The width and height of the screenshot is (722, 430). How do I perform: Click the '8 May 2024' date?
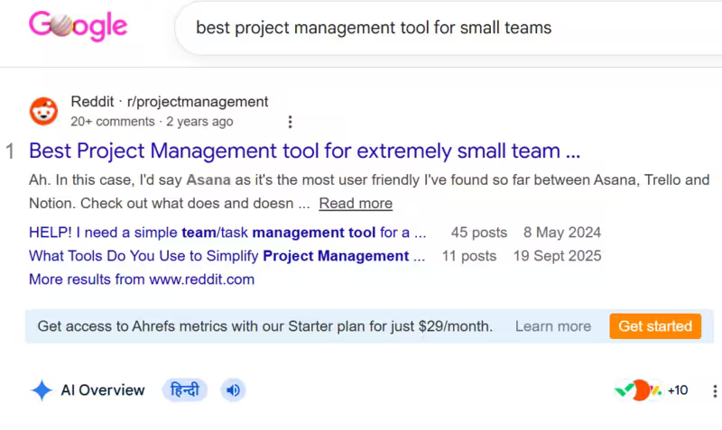click(x=561, y=233)
